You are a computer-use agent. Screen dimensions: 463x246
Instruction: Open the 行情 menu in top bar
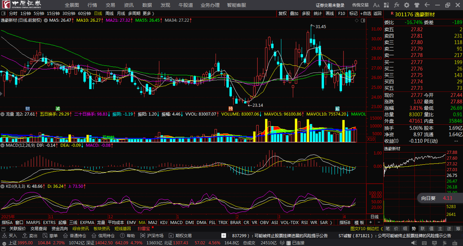pos(92,5)
